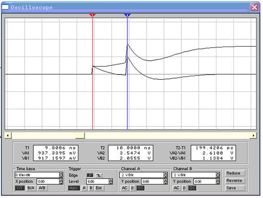This screenshot has width=263, height=198.
Task: Click trigger Level stepper arrows
Action: 111,182
